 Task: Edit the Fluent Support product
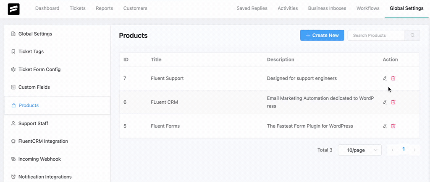pos(385,78)
